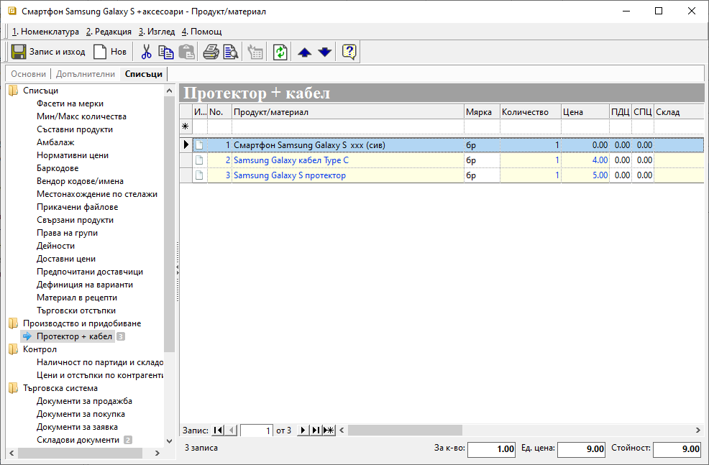
Task: Collapse the 'Производство и придобиване' tree folder
Action: coord(13,323)
